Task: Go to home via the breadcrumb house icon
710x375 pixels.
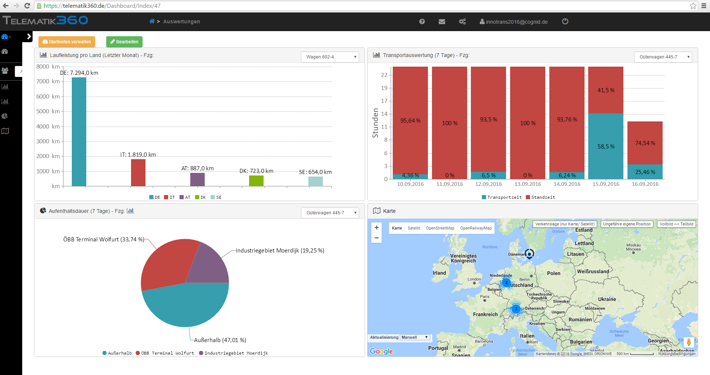Action: tap(152, 21)
